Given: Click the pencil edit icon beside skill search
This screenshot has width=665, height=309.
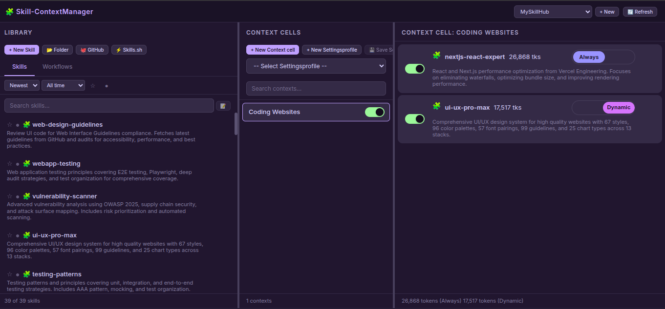Looking at the screenshot, I should coord(223,105).
